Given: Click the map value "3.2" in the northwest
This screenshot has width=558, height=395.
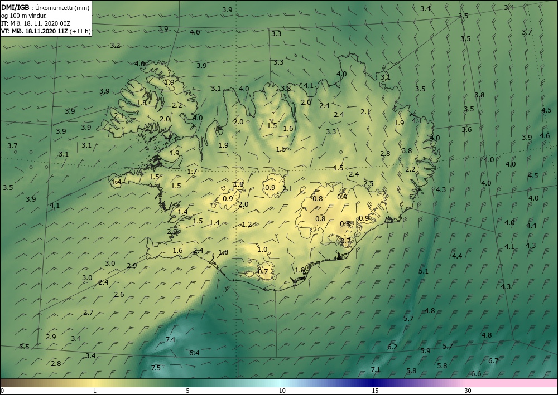Looking at the screenshot, I should 115,46.
